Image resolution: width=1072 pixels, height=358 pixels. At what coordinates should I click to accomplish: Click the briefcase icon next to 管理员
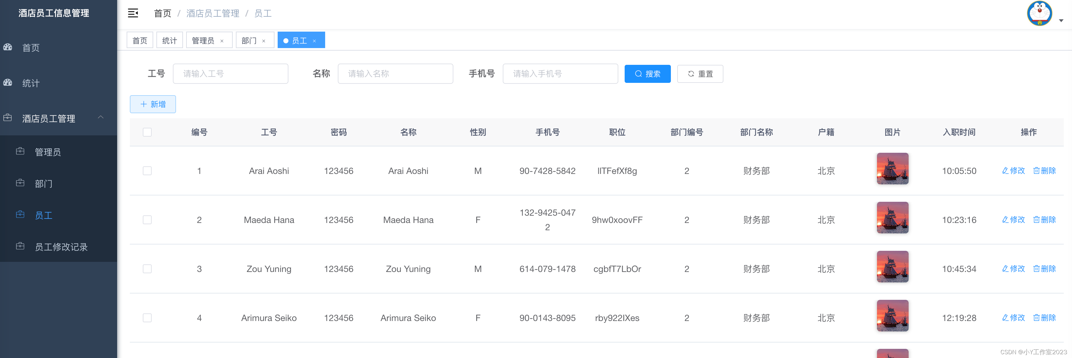click(x=20, y=151)
